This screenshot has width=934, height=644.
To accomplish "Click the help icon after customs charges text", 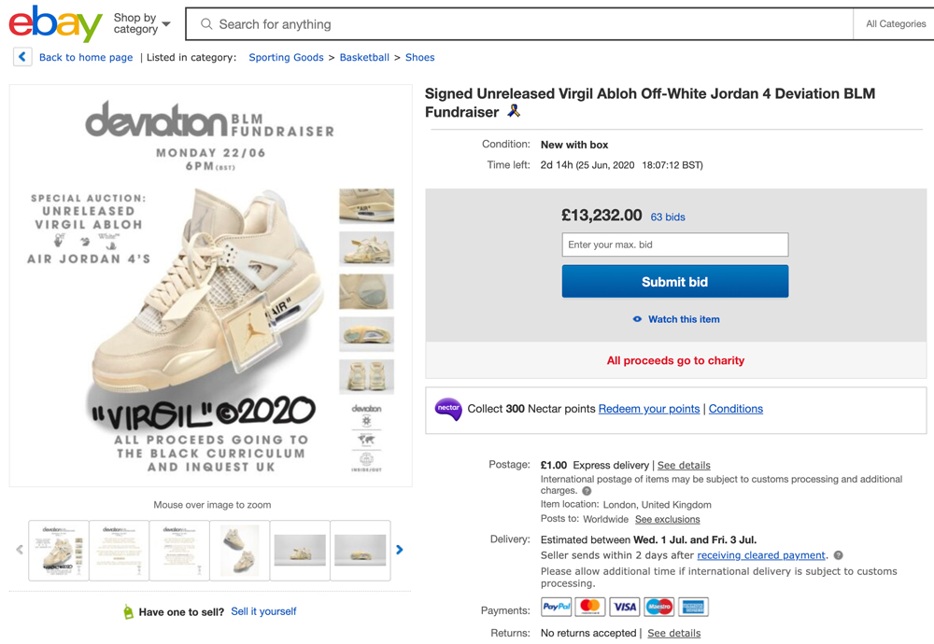I will 587,491.
